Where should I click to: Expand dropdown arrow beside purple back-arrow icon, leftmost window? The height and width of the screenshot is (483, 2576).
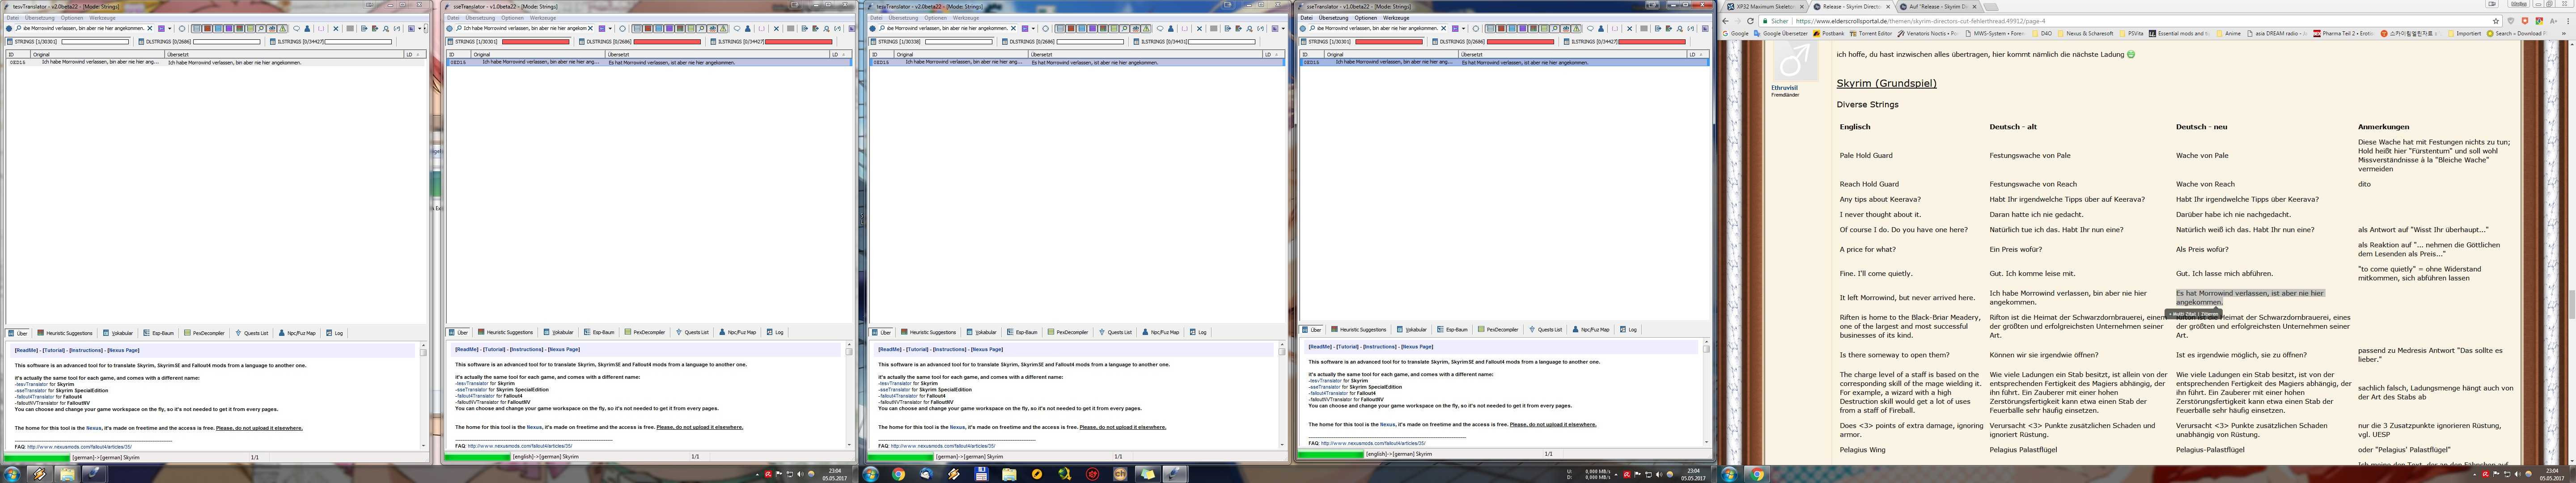[170, 28]
